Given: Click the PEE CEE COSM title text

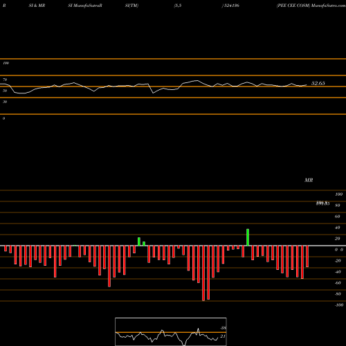Looking at the screenshot, I should (x=293, y=6).
